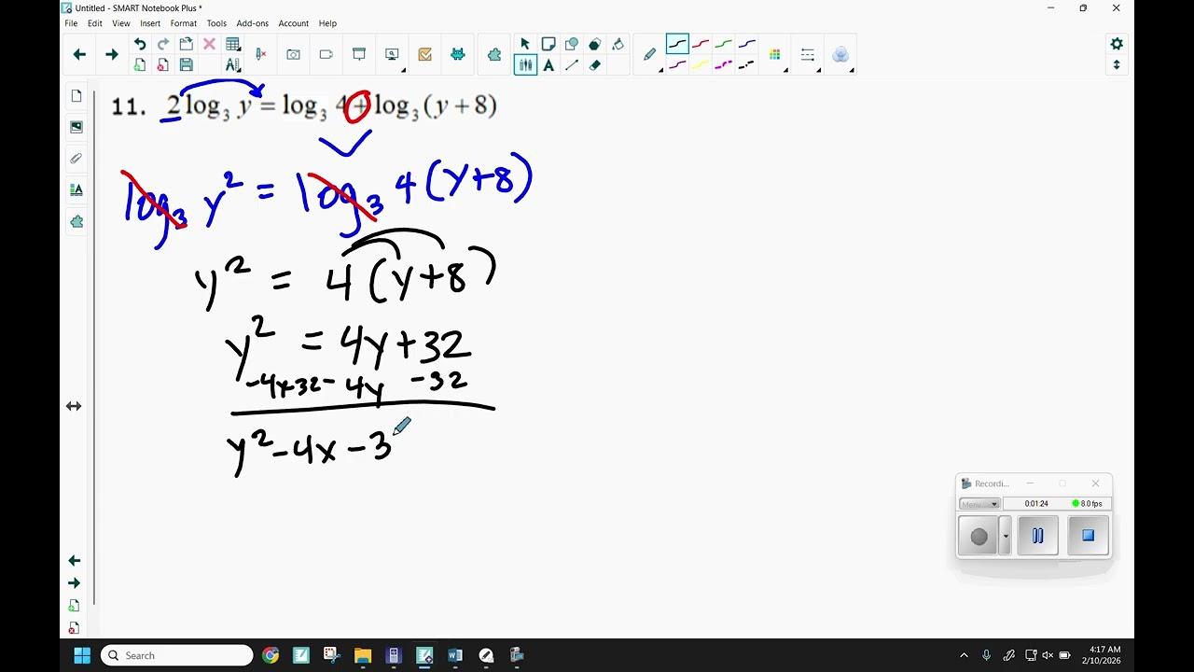Redo the last action
Screen dimensions: 1194x672
(x=163, y=44)
